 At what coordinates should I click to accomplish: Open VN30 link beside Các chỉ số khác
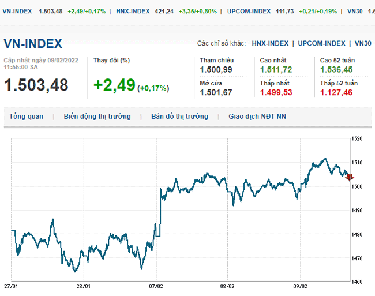[x=363, y=43]
